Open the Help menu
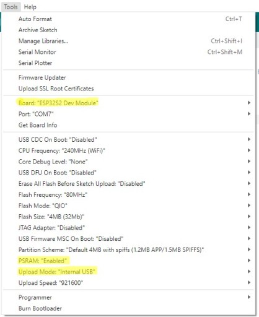Screen dimensions: 259x317 [x=30, y=7]
